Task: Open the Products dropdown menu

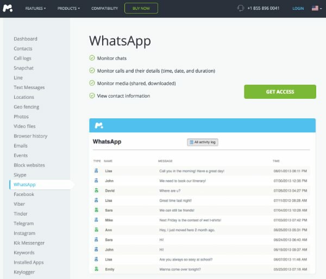Action: pos(68,8)
